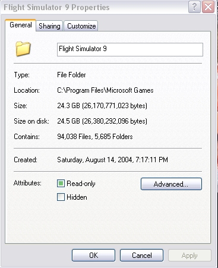This screenshot has width=218, height=268.
Task: Toggle the Read-only checkbox
Action: click(61, 184)
